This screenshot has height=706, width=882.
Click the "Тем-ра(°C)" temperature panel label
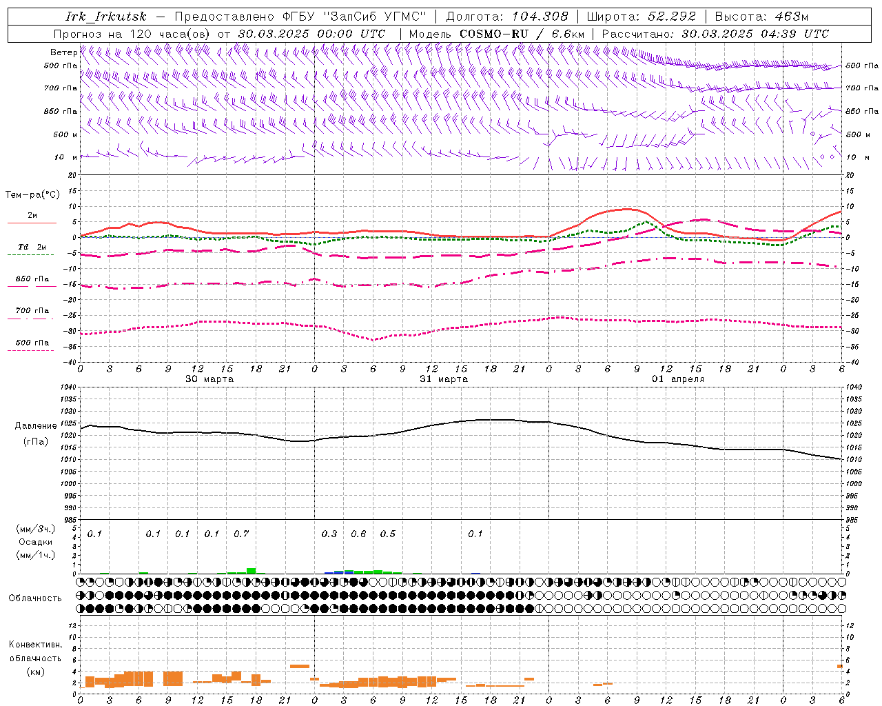click(32, 194)
